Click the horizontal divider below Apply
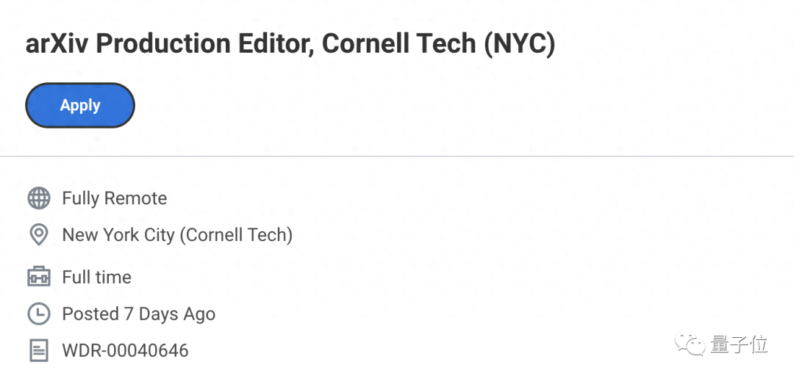 pyautogui.click(x=397, y=156)
